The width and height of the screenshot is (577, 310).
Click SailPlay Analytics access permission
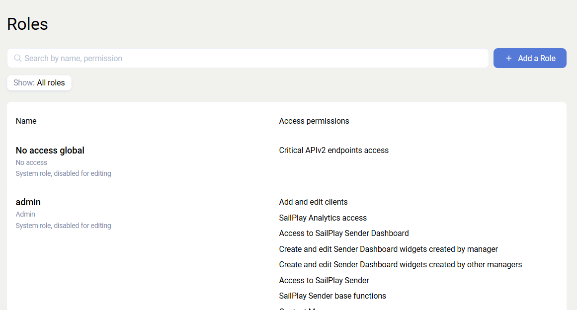(323, 218)
